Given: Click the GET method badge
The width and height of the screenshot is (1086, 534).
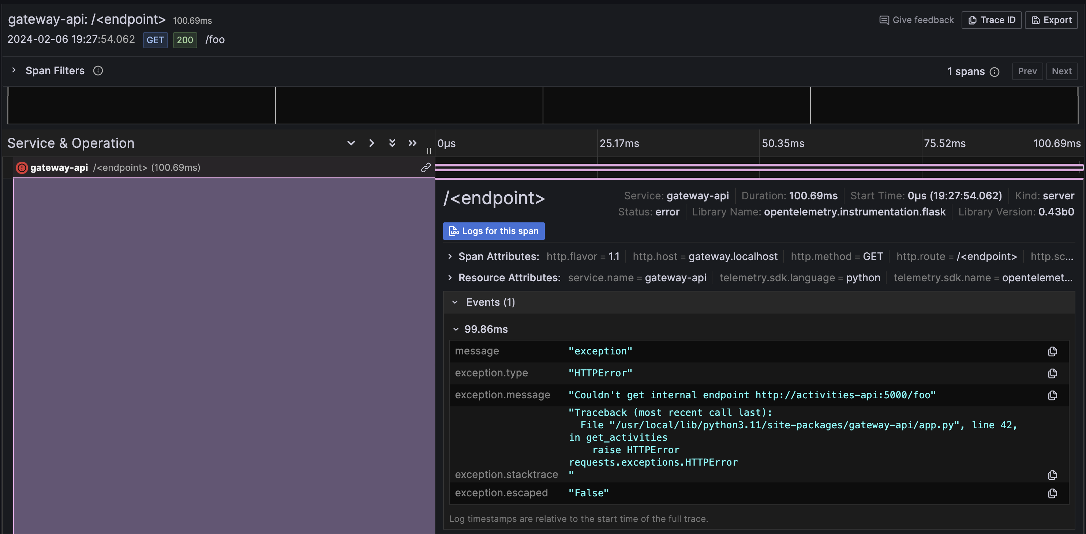Looking at the screenshot, I should point(155,40).
